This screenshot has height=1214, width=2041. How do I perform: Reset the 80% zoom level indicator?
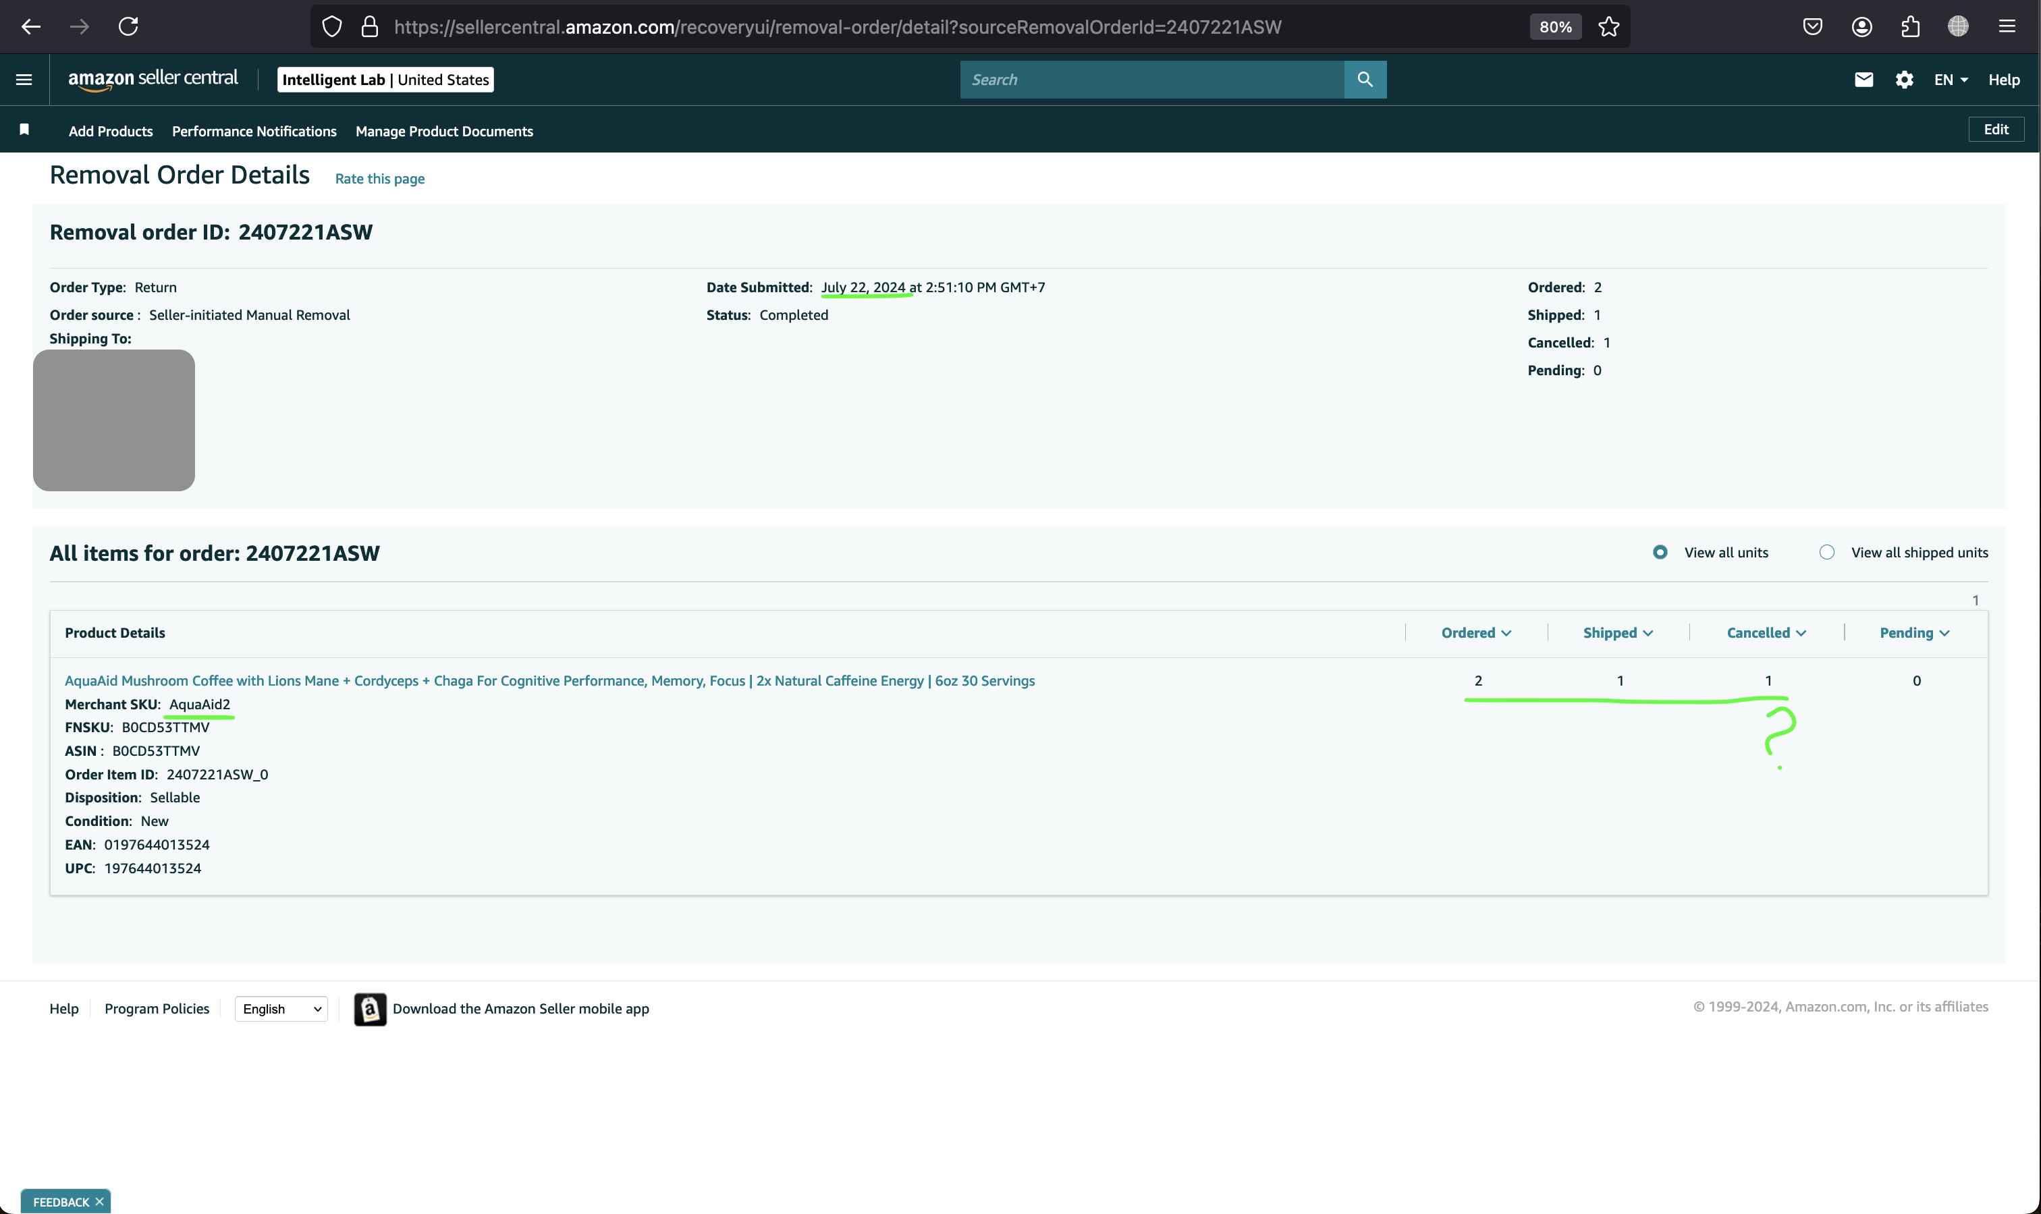(x=1555, y=26)
